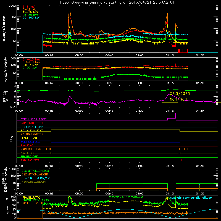Click the Degrees or % axis label
Image resolution: width=221 pixels, height=221 pixels.
click(x=7, y=207)
